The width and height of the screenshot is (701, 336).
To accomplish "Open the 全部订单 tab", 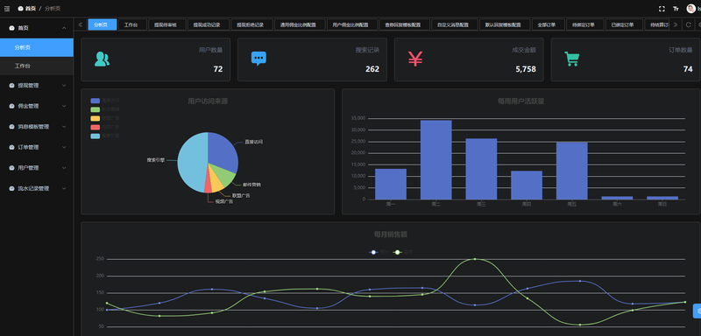I will [x=549, y=24].
